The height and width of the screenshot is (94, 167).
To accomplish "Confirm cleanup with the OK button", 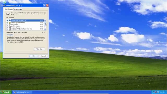I will 33,56.
